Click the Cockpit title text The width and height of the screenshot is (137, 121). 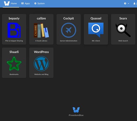coord(68,18)
